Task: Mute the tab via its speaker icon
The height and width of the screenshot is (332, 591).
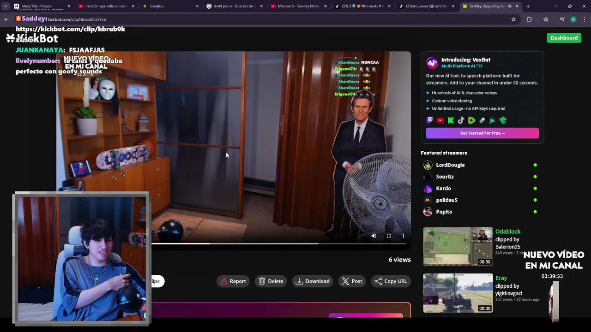Action: [x=510, y=6]
